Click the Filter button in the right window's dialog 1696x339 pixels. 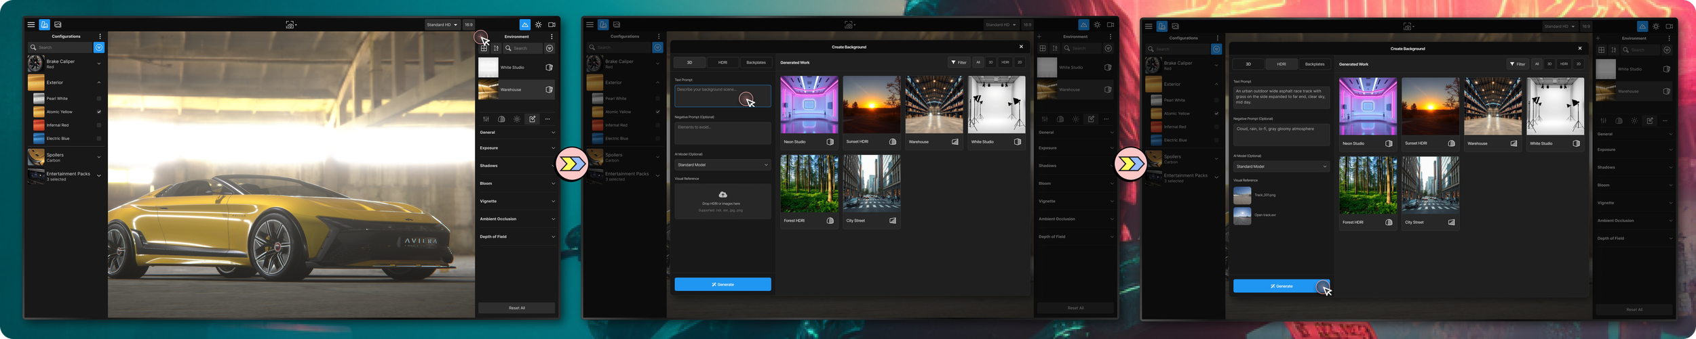point(1518,64)
